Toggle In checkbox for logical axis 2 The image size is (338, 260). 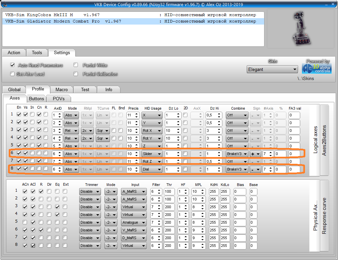32,122
